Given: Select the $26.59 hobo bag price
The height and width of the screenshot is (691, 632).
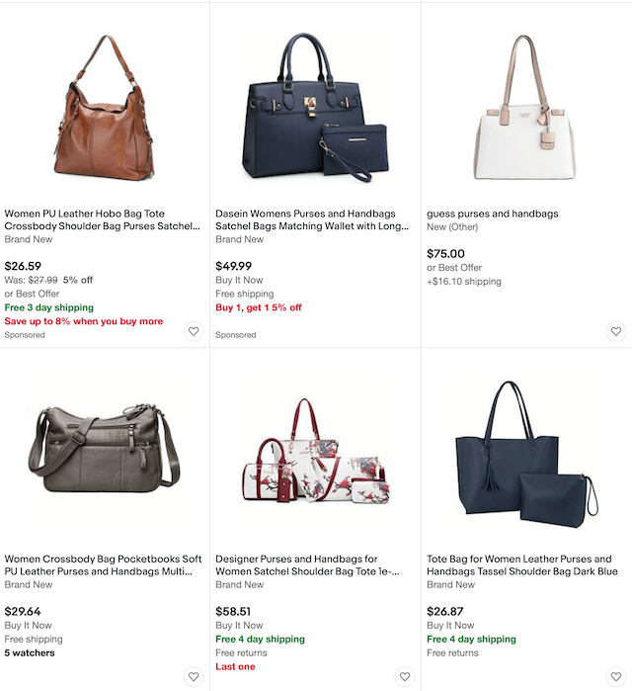Looking at the screenshot, I should click(23, 266).
